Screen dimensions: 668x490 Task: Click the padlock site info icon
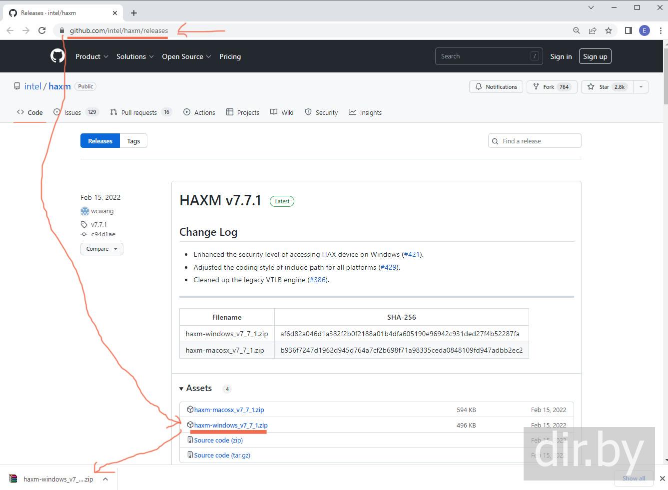62,30
